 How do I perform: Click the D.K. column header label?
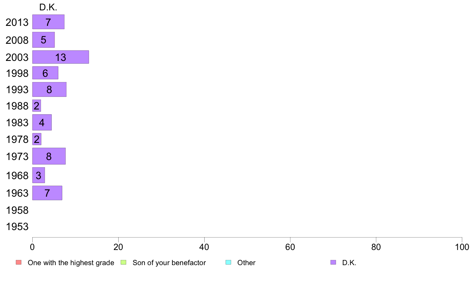click(48, 7)
